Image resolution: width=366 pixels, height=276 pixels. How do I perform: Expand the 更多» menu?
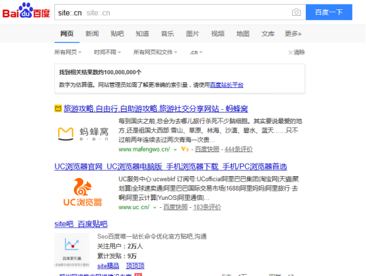[293, 34]
